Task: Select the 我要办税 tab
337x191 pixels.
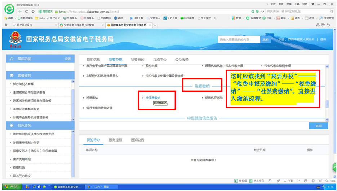Action: click(x=115, y=60)
